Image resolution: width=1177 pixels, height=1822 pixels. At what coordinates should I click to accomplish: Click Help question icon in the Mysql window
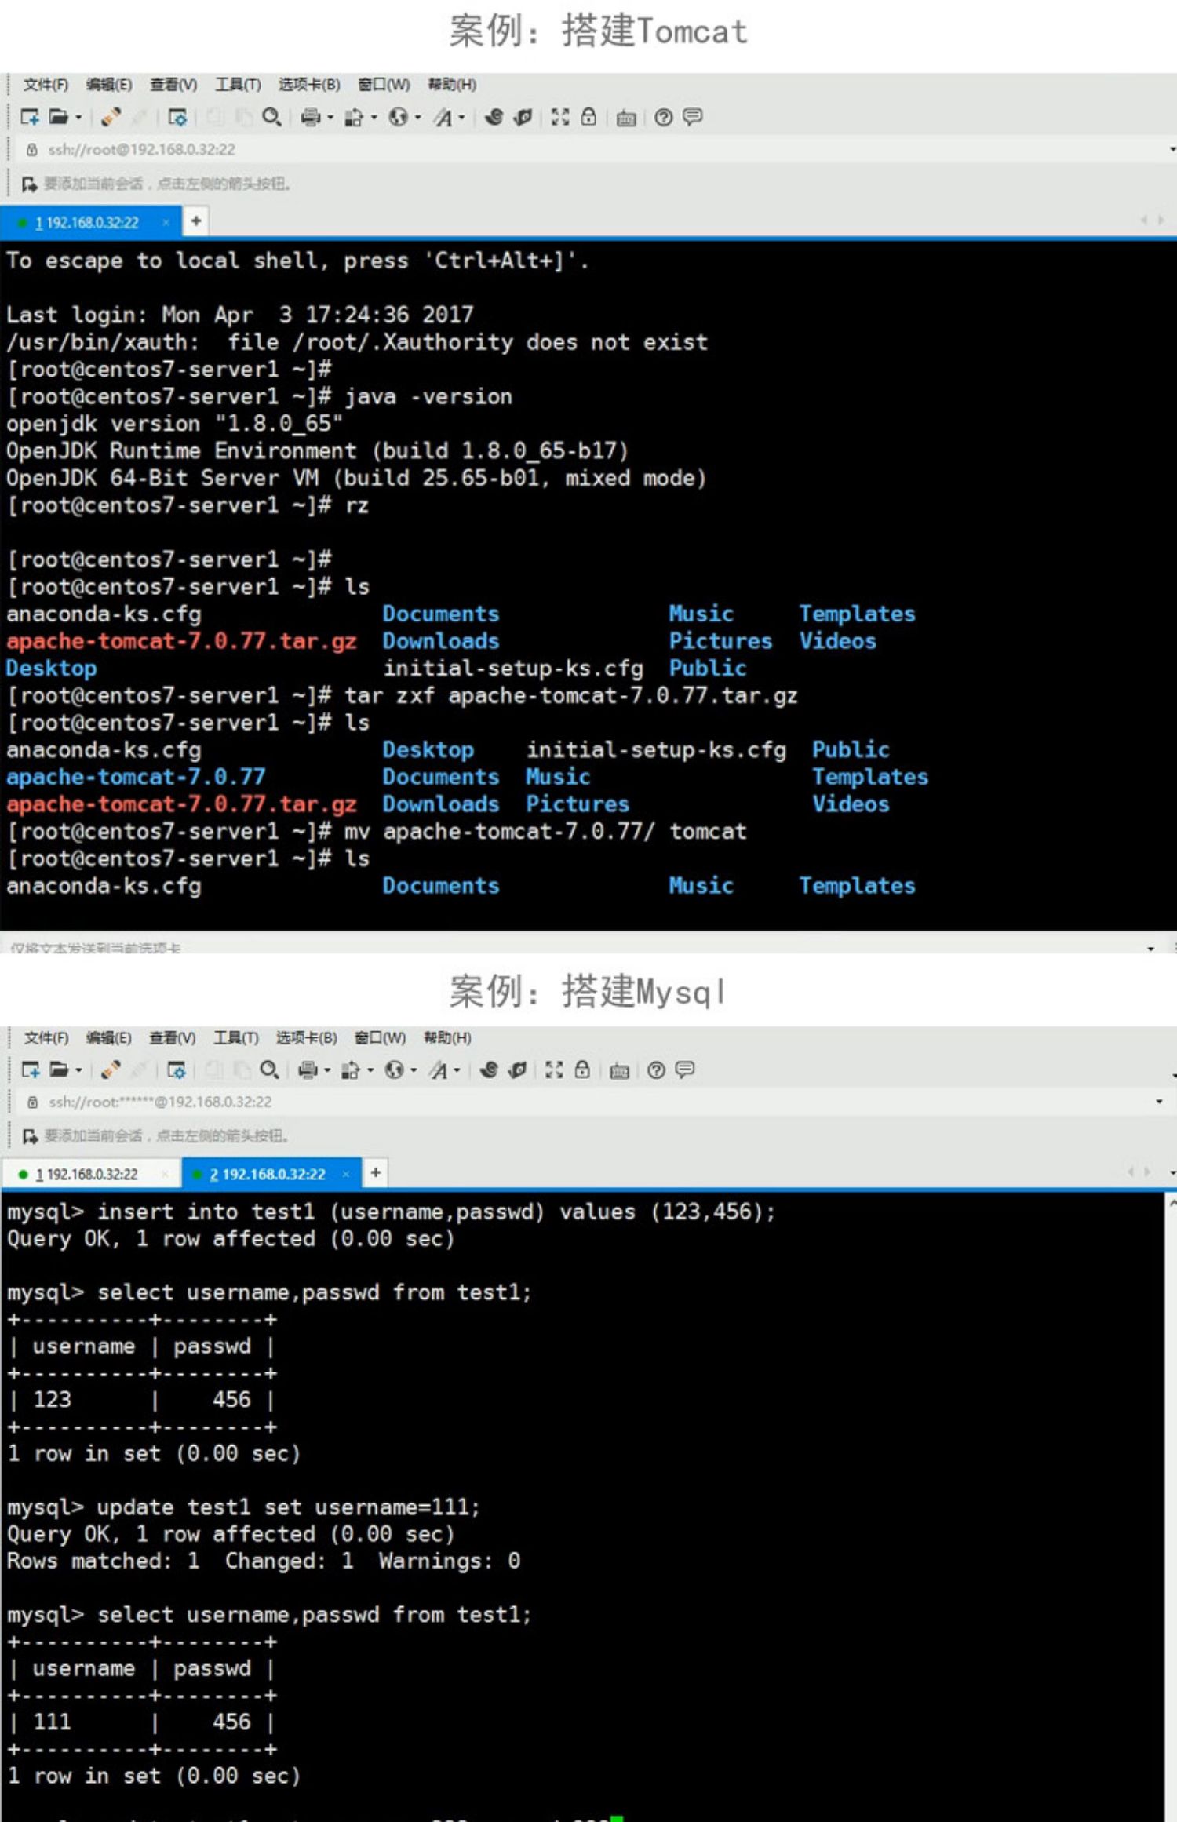[657, 1070]
